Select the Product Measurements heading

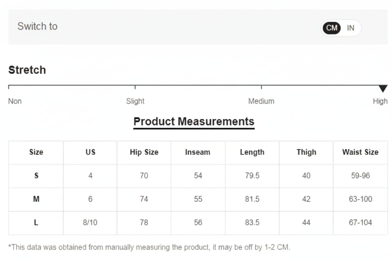[x=193, y=121]
